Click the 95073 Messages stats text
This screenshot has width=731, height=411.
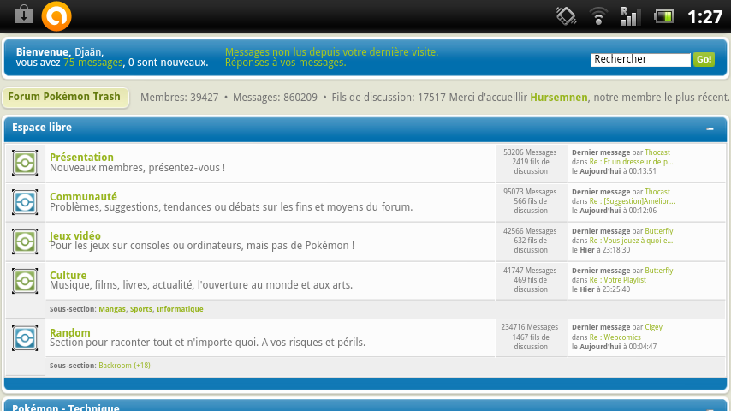coord(530,192)
